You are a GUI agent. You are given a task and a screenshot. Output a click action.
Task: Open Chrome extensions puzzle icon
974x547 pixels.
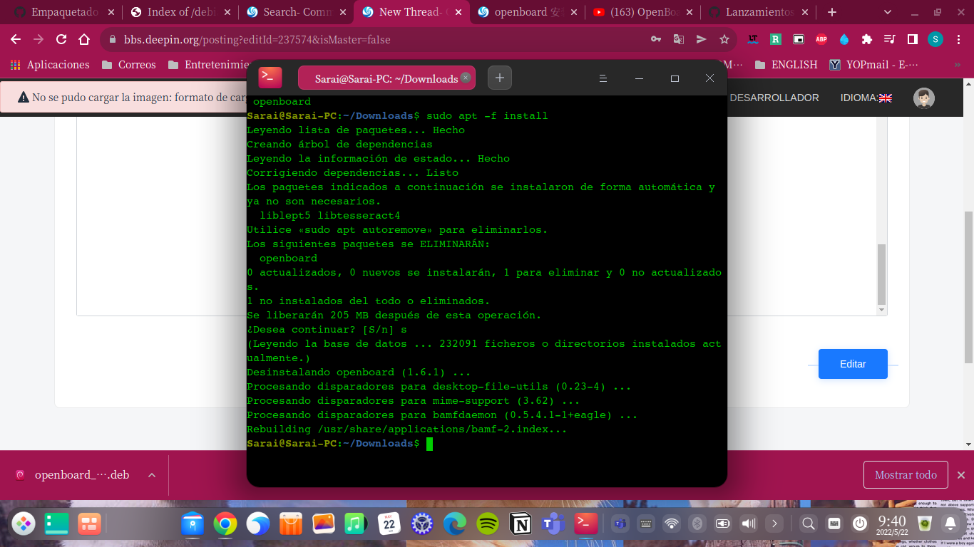(x=867, y=39)
